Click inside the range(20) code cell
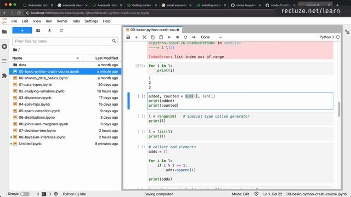Viewport: 351px width, 197px height. (240, 119)
